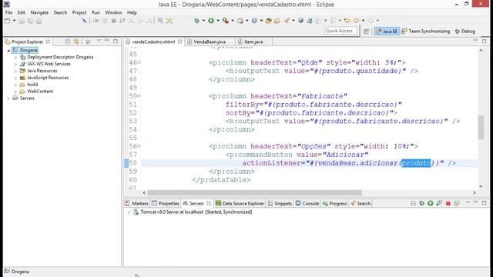
Task: Open Project Explorer View Menu dropdown
Action: [99, 41]
